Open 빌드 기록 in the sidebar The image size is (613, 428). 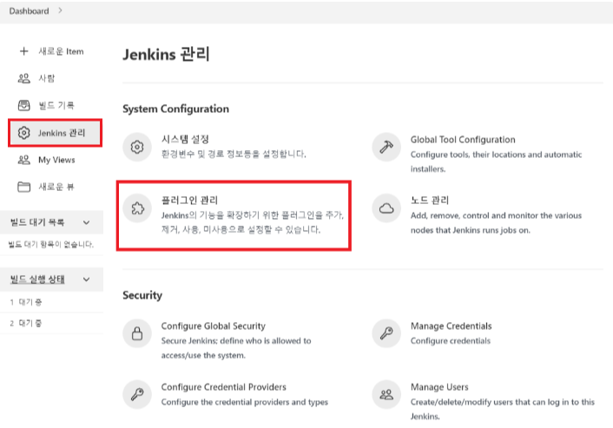tap(55, 105)
